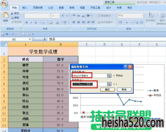Click the 确定 button in dialog
Screen dimensions: 166x132
[107, 90]
